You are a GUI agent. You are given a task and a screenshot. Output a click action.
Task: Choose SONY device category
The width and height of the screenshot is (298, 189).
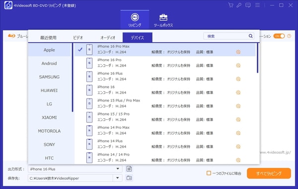49,144
